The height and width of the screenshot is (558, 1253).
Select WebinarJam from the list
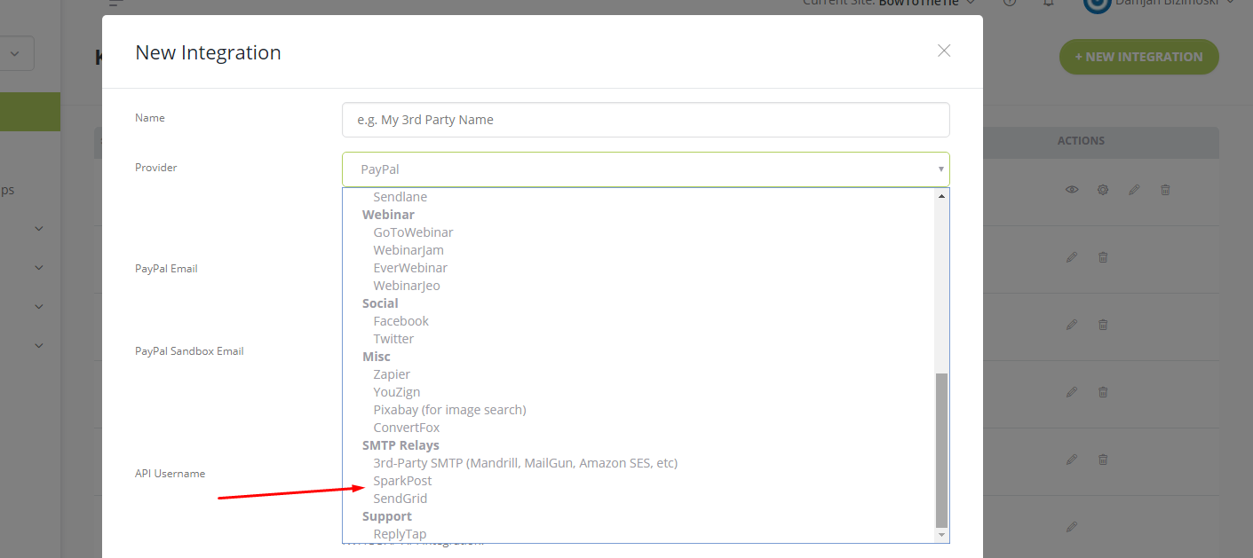408,250
